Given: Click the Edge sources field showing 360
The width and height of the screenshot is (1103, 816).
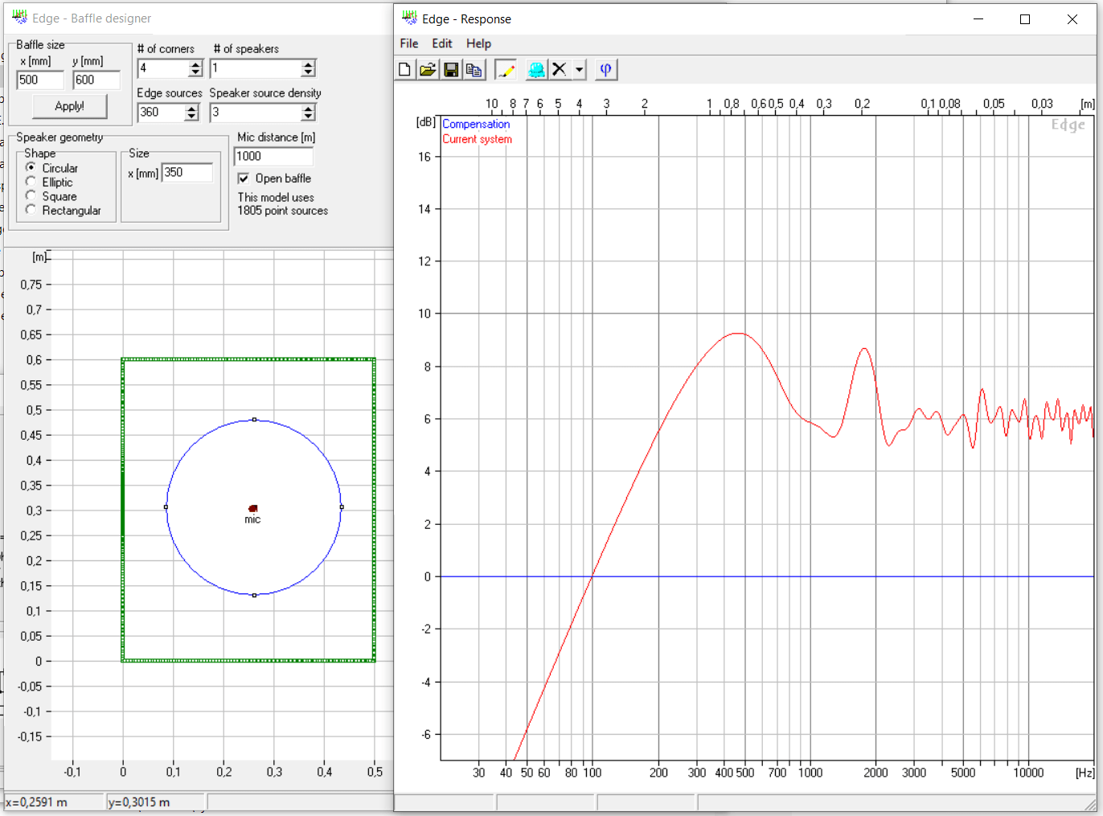Looking at the screenshot, I should pos(161,113).
